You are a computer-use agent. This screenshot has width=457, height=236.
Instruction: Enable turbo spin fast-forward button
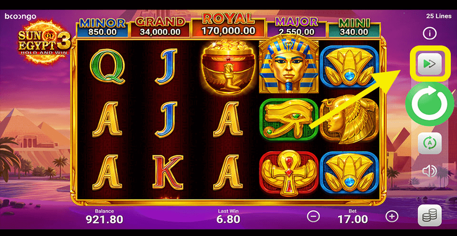click(x=429, y=64)
